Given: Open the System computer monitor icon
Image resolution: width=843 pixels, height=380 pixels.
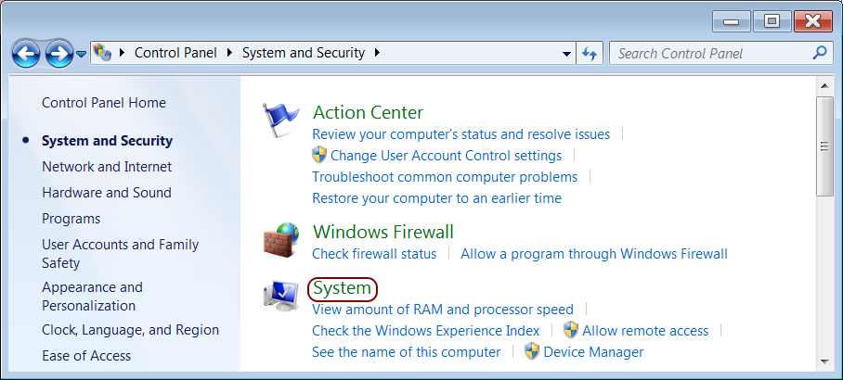Looking at the screenshot, I should [281, 297].
